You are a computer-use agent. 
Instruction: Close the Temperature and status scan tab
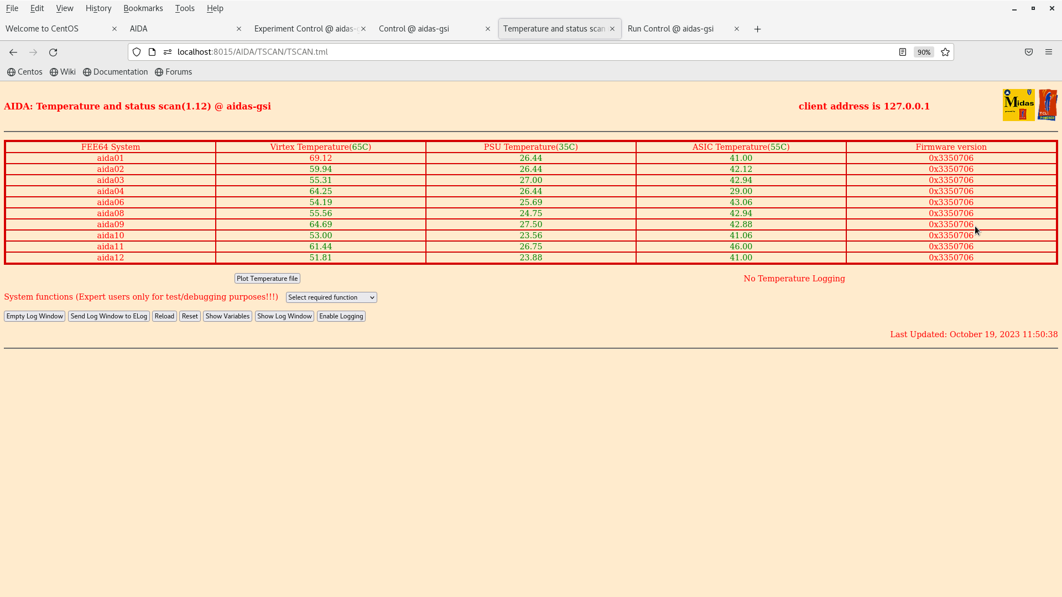pyautogui.click(x=612, y=29)
